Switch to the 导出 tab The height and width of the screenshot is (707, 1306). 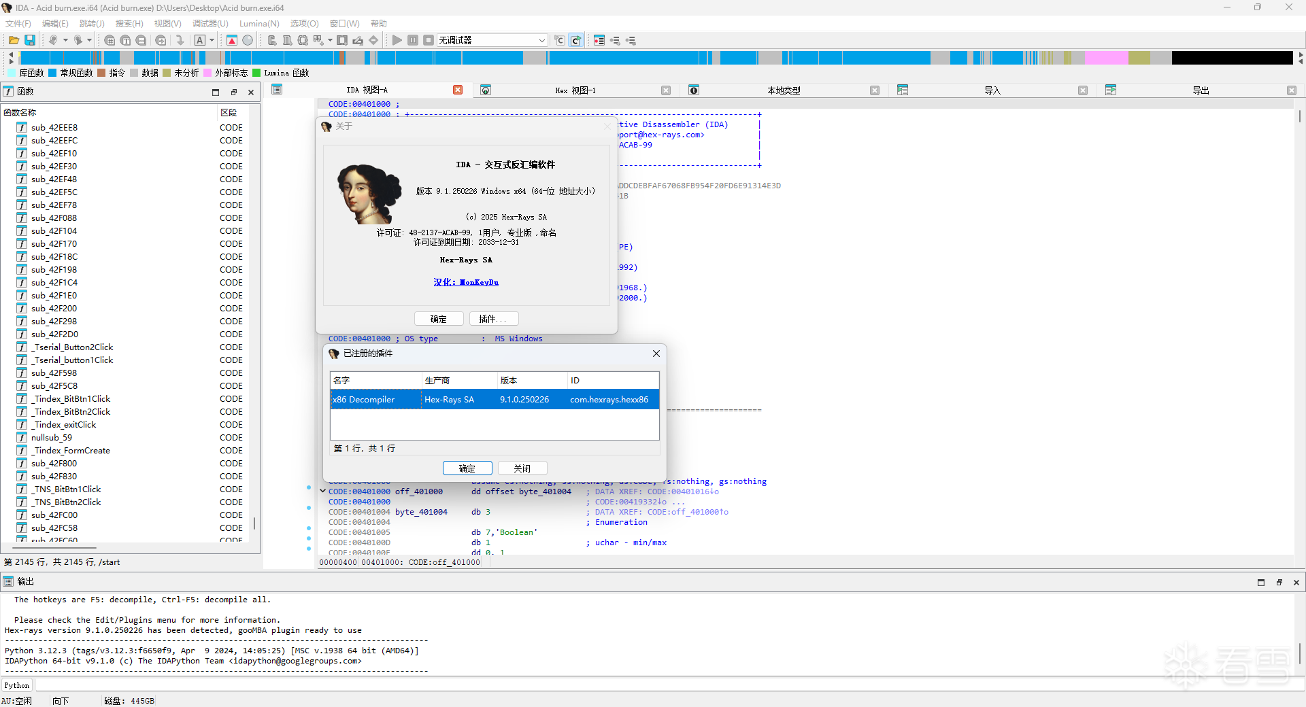click(1201, 90)
